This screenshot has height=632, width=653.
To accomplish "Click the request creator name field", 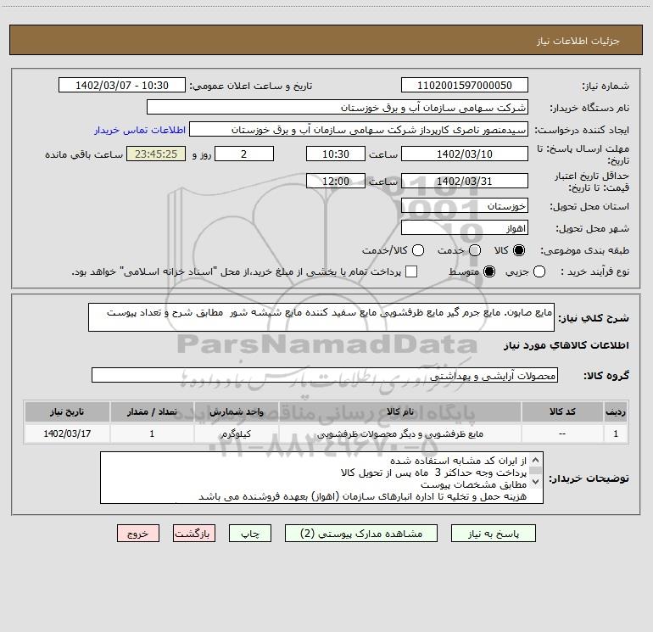I will [x=359, y=129].
